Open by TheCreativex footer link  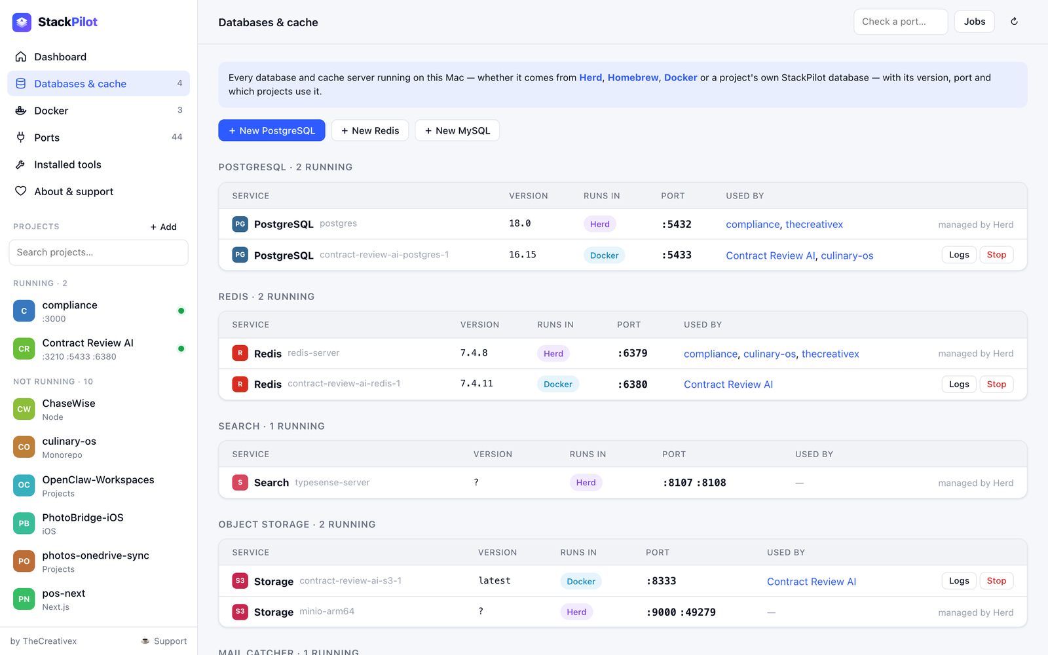43,641
